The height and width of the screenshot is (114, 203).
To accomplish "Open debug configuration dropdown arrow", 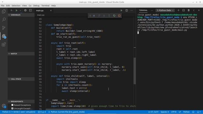I will tap(20, 10).
